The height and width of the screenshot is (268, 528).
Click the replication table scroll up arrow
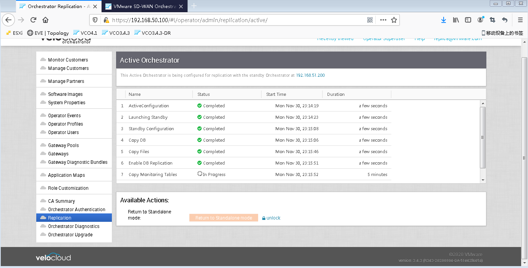(483, 103)
